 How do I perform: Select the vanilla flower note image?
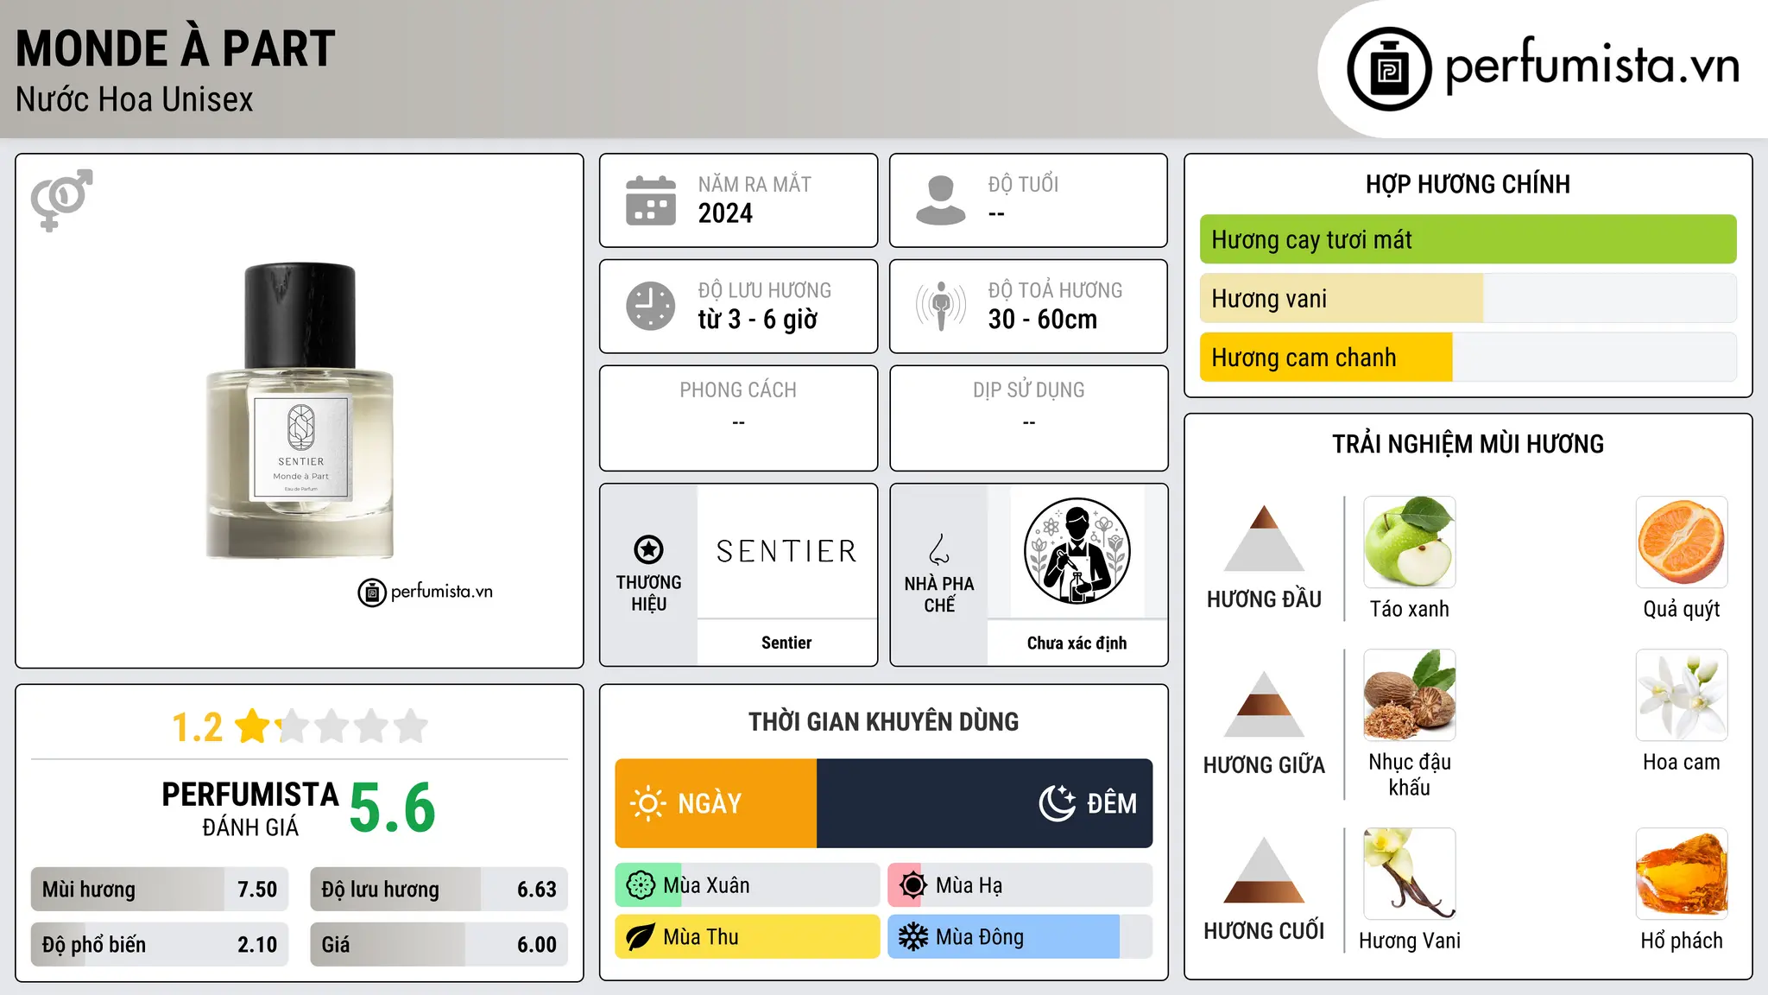coord(1410,874)
